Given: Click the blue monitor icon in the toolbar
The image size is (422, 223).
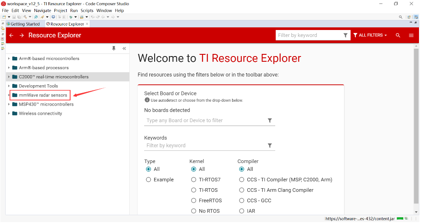Looking at the screenshot, I should point(53,17).
